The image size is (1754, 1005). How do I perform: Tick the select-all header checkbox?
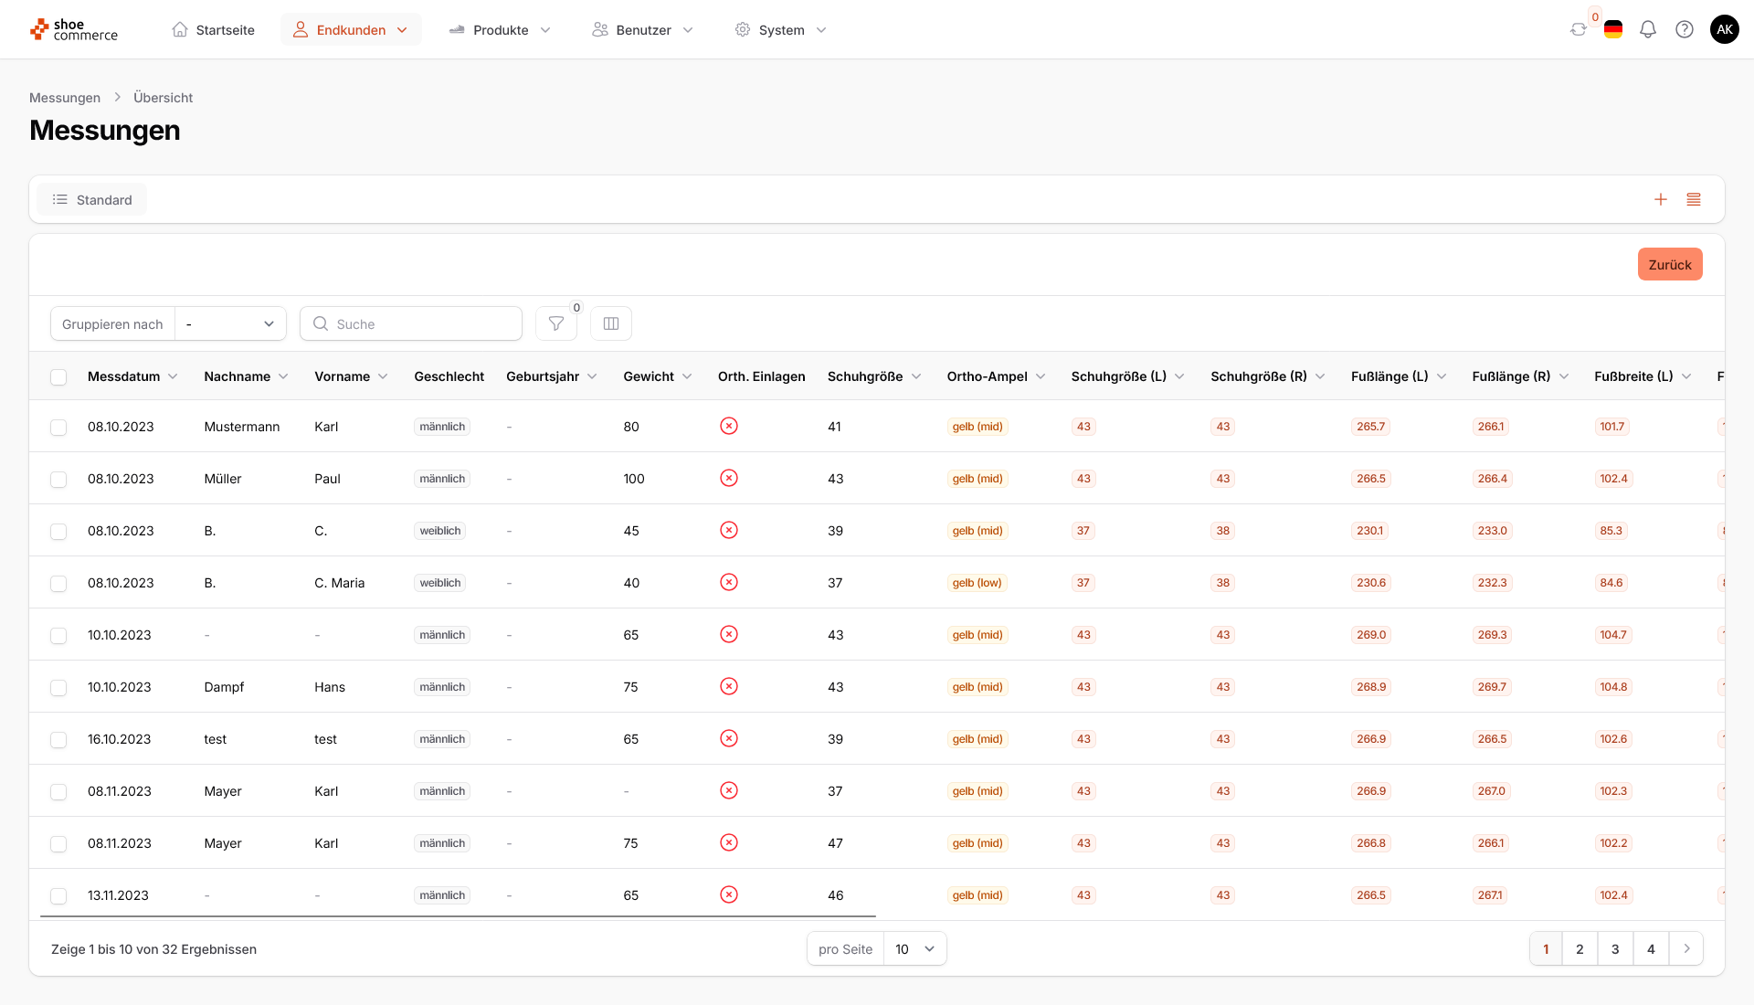(x=58, y=376)
